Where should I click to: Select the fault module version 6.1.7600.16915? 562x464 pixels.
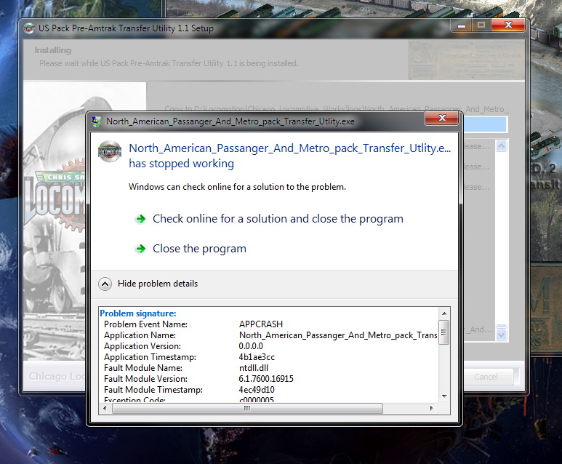266,379
